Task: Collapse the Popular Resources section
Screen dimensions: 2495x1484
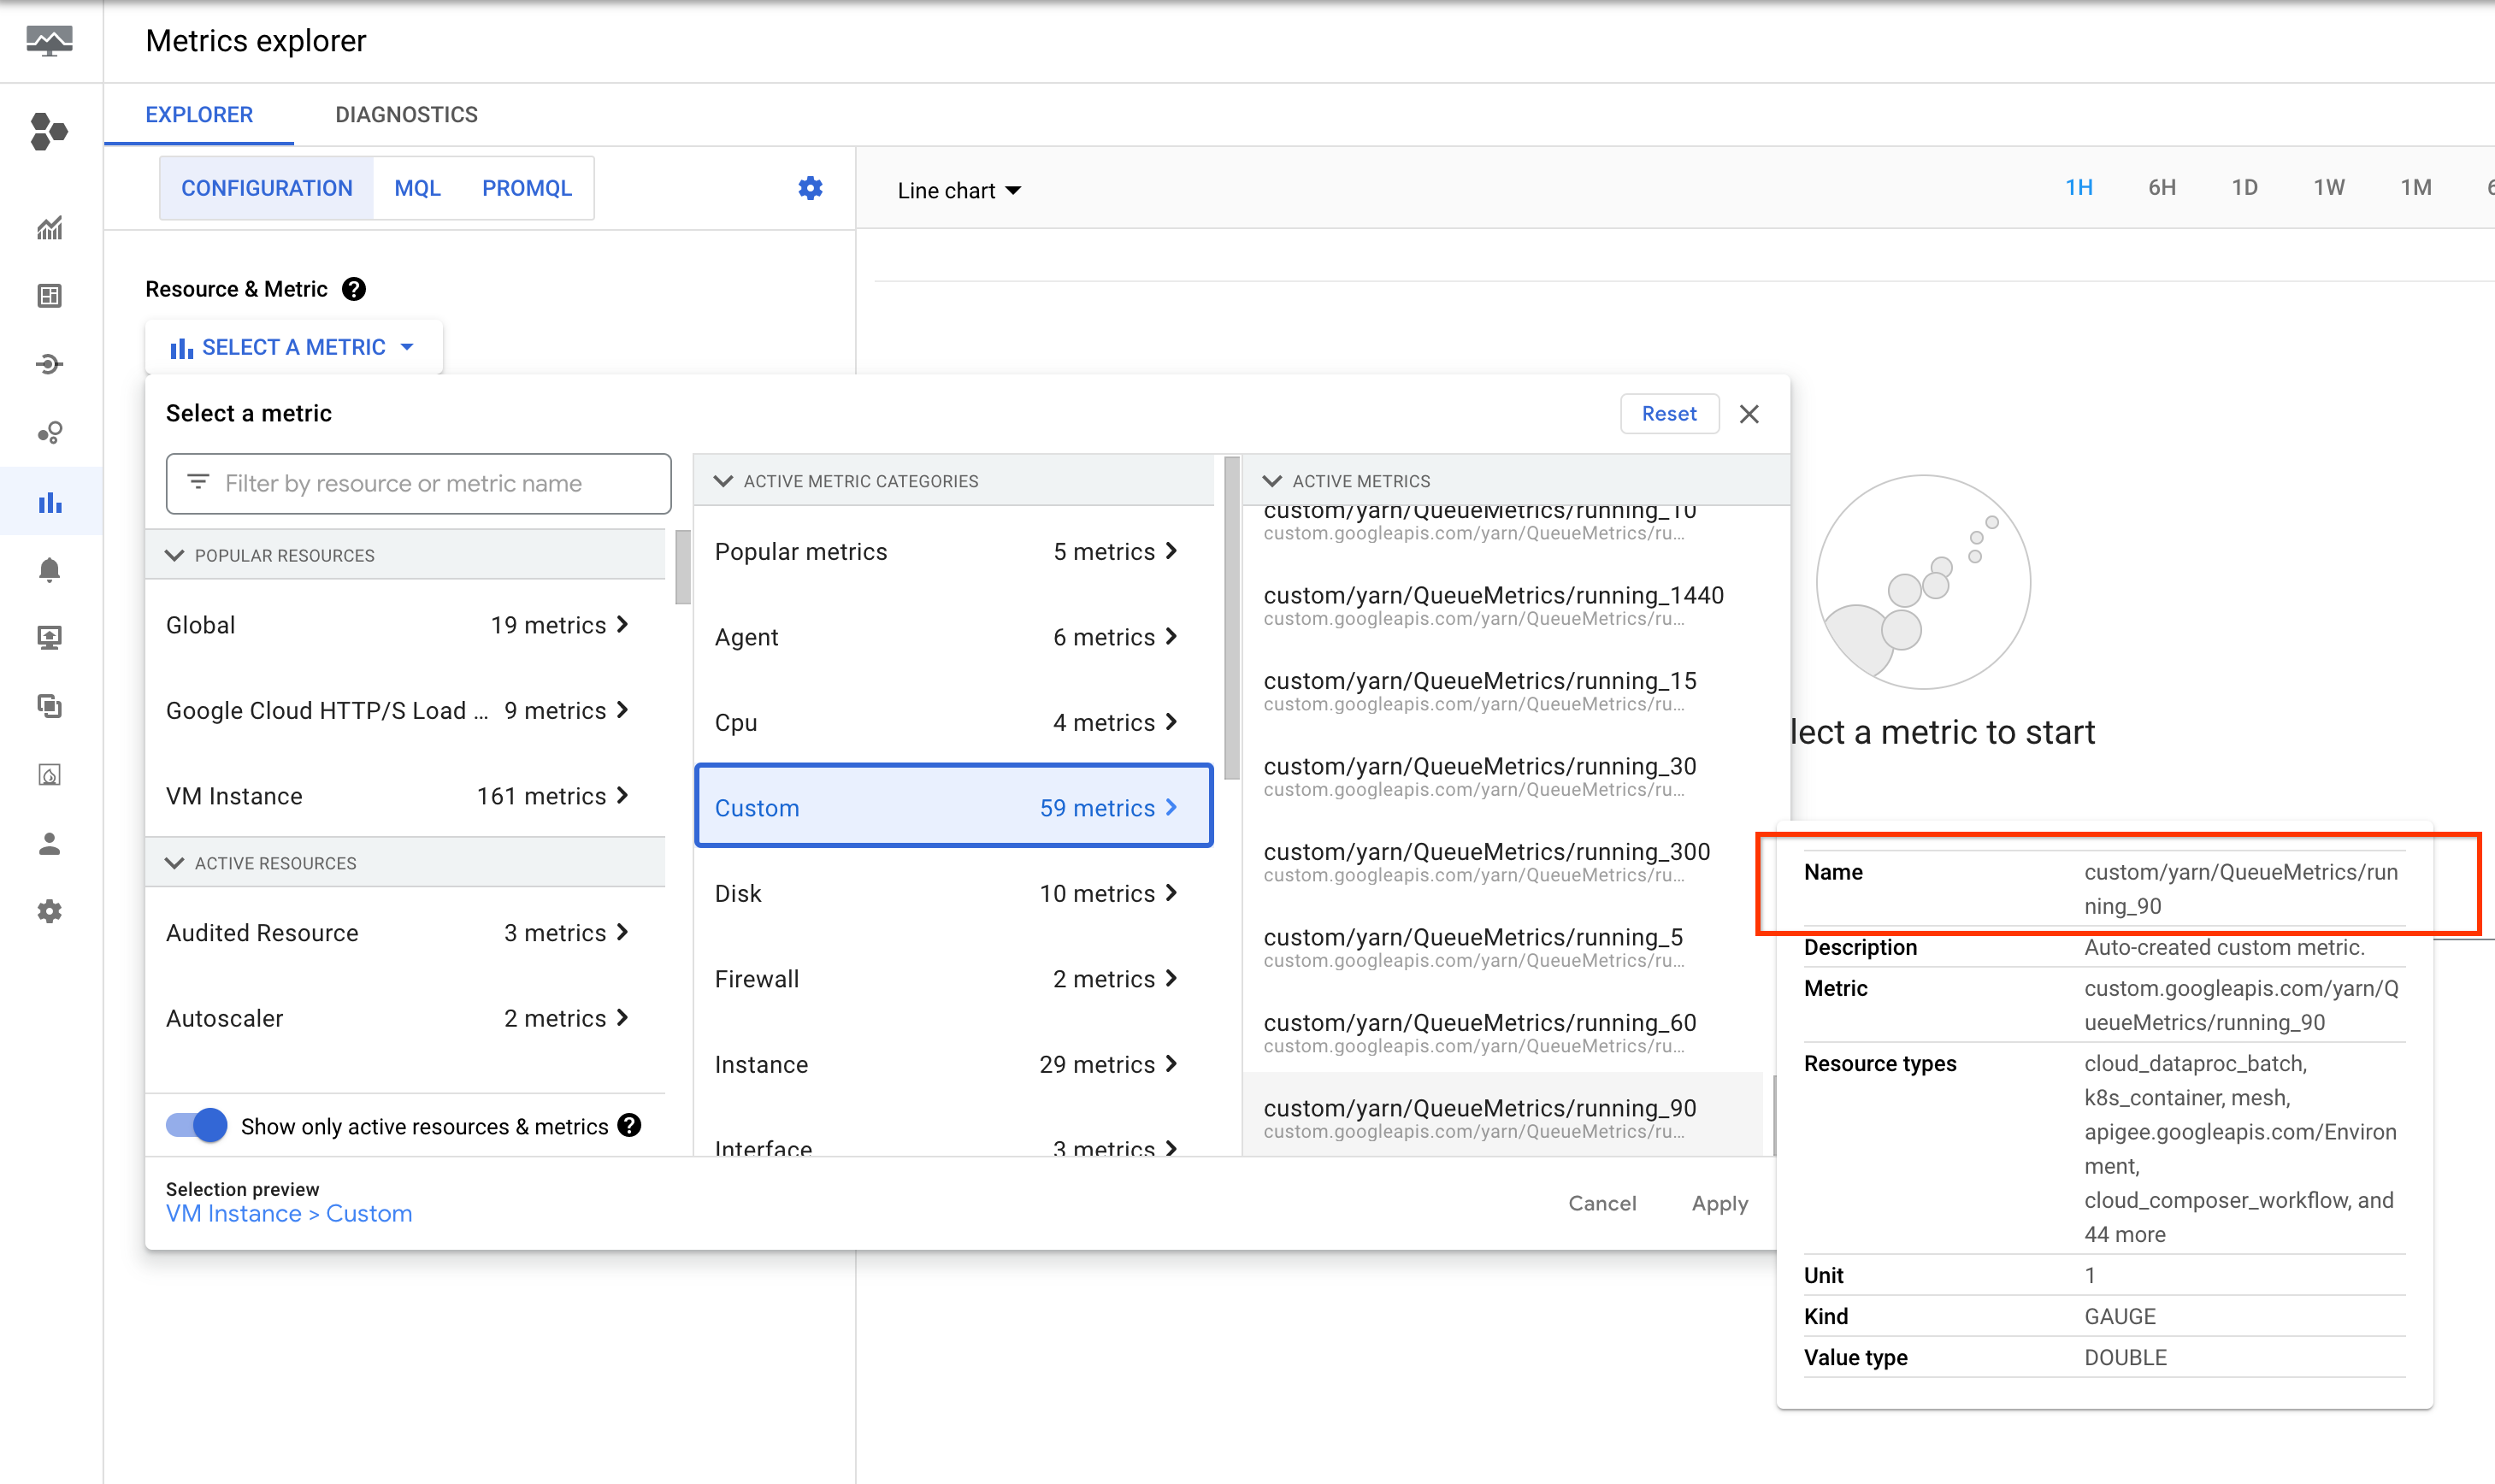Action: [x=175, y=555]
